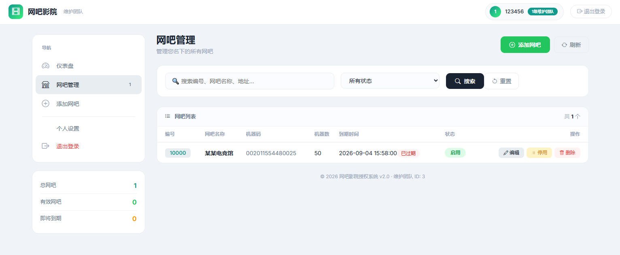Screen dimensions: 620x255
Task: Click the refresh arrows icon beside 刷新
Action: click(x=564, y=45)
